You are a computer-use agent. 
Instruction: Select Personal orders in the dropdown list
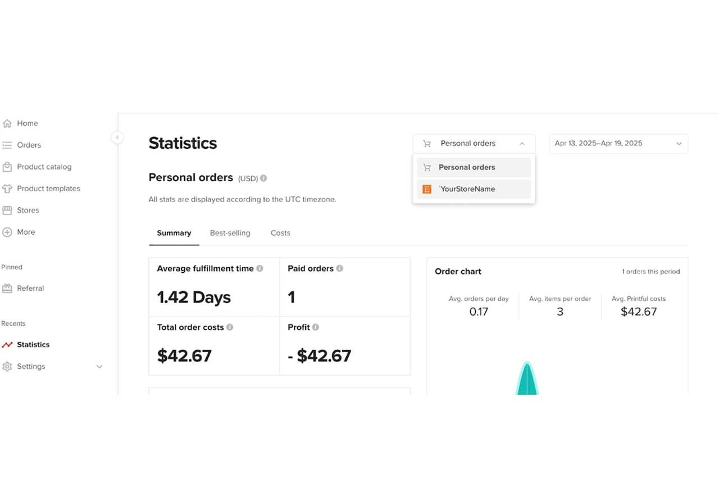coord(474,167)
